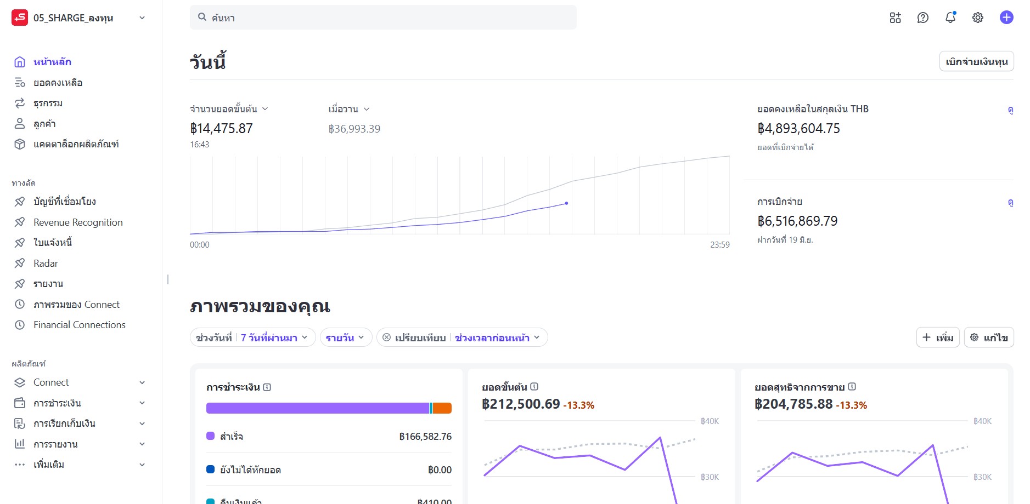Viewport: 1030px width, 504px height.
Task: Expand the Connect product section
Action: pyautogui.click(x=142, y=382)
